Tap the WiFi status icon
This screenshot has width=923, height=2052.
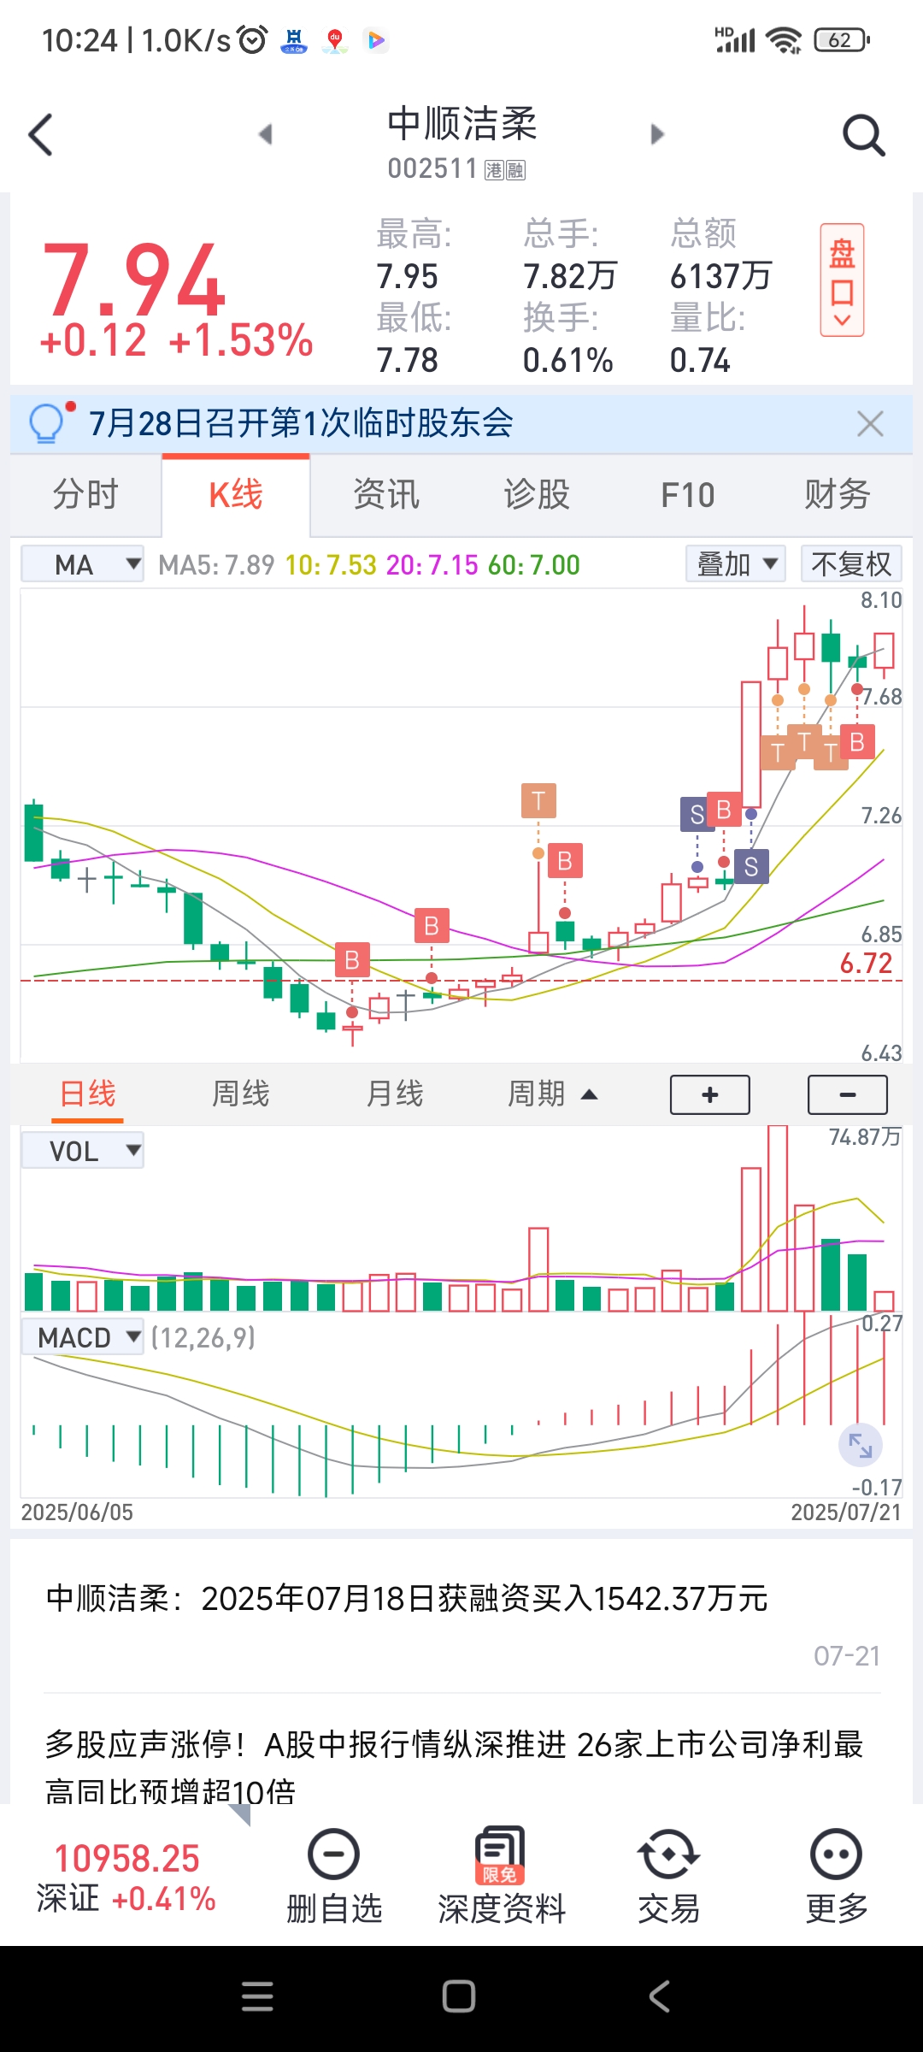click(783, 40)
